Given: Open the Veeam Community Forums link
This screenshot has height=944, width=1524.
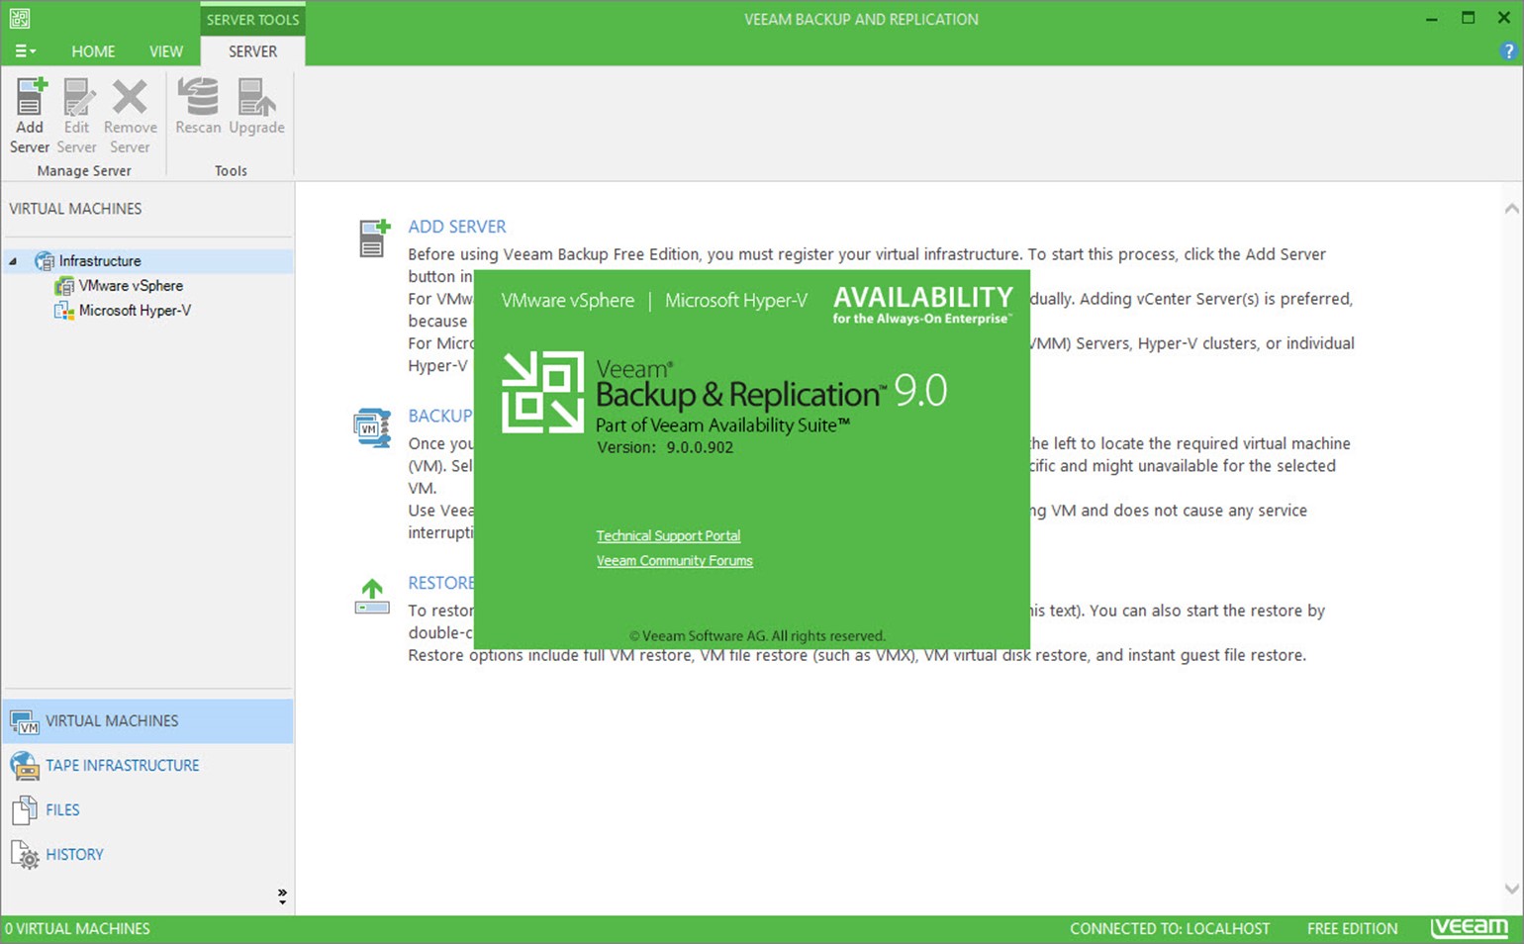Looking at the screenshot, I should [674, 561].
